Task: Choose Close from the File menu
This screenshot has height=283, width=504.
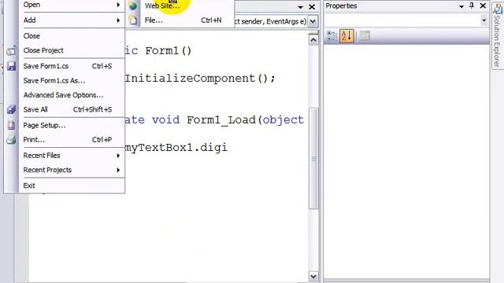Action: tap(72, 36)
